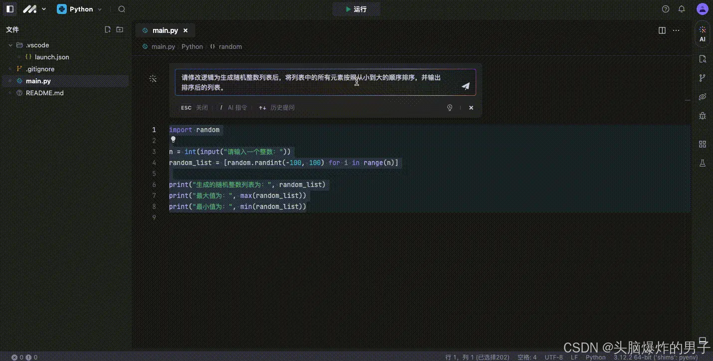Click inside the AI prompt input field

pos(319,82)
